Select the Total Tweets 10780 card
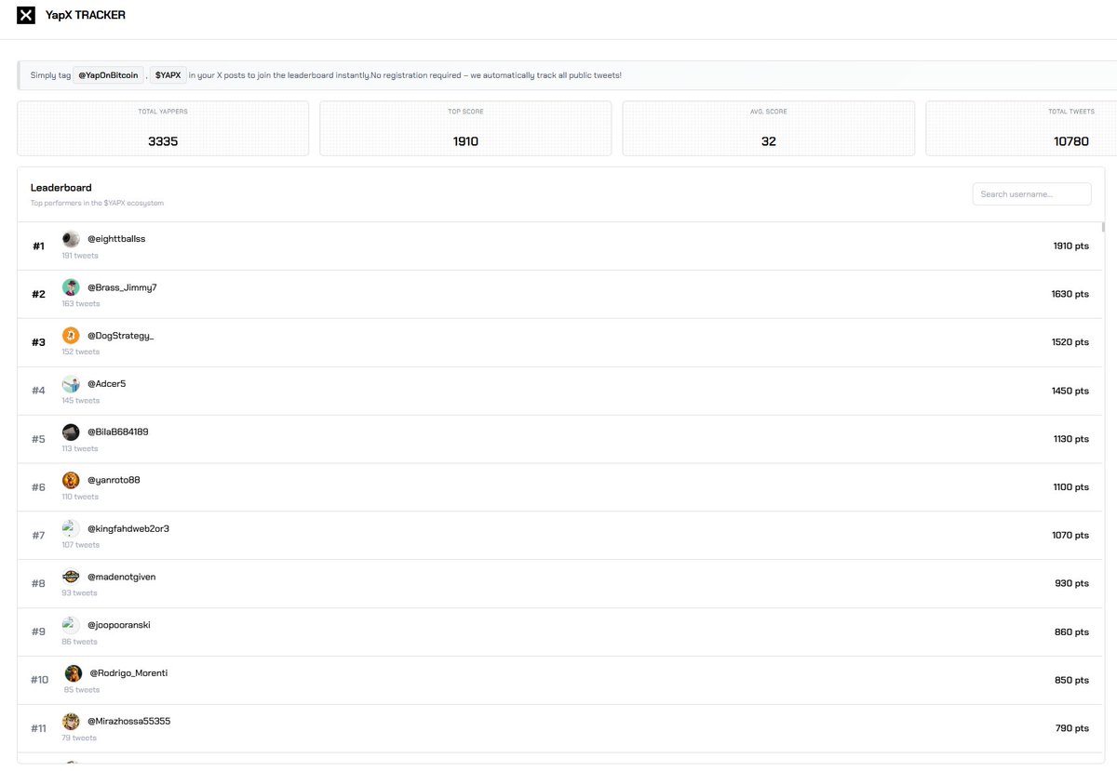 click(1022, 128)
